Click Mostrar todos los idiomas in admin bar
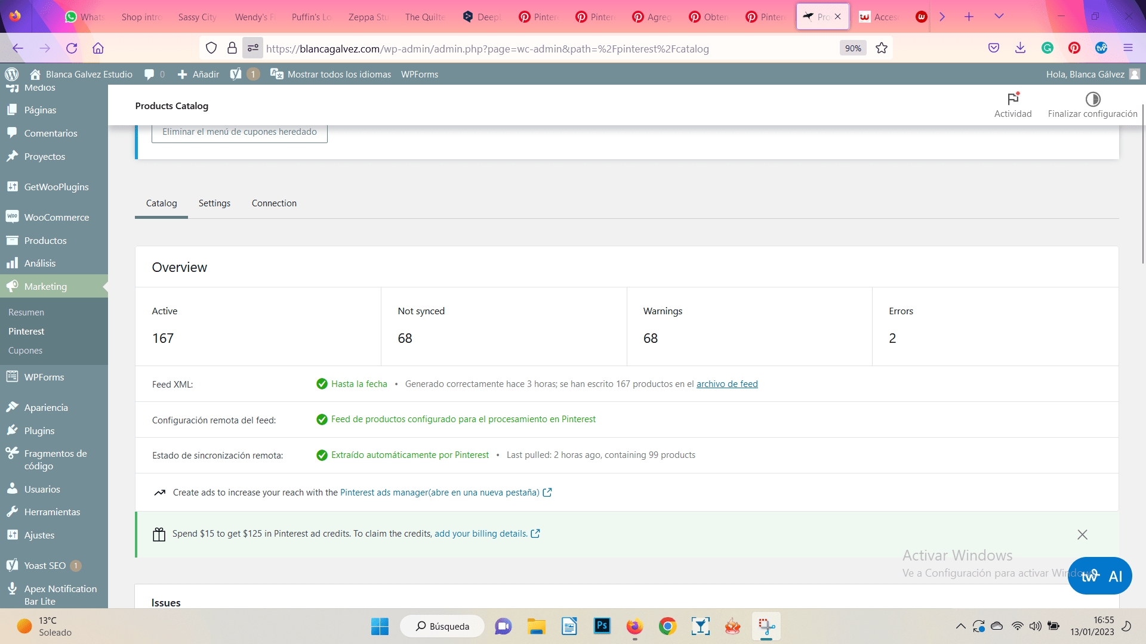This screenshot has width=1146, height=644. 331,74
